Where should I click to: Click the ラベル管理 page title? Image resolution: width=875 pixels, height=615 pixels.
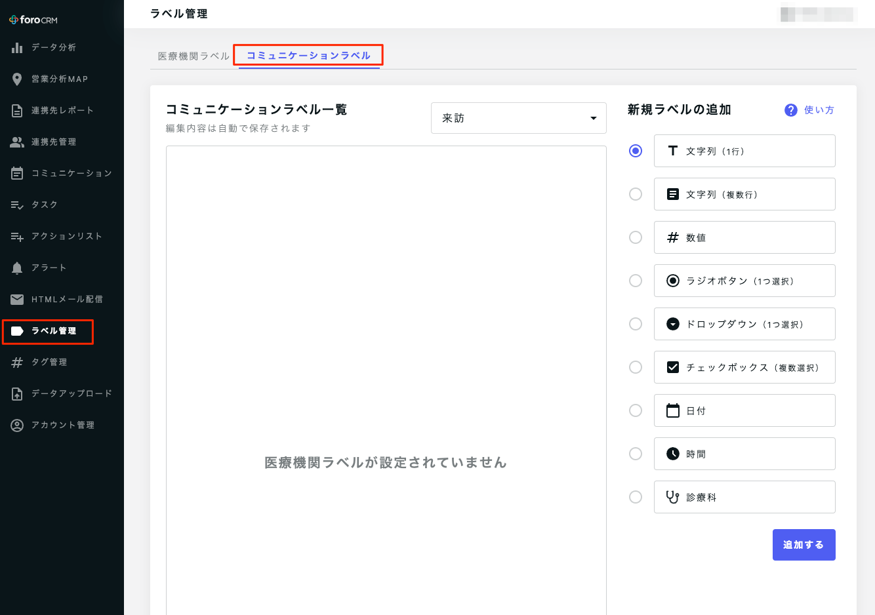[x=178, y=14]
